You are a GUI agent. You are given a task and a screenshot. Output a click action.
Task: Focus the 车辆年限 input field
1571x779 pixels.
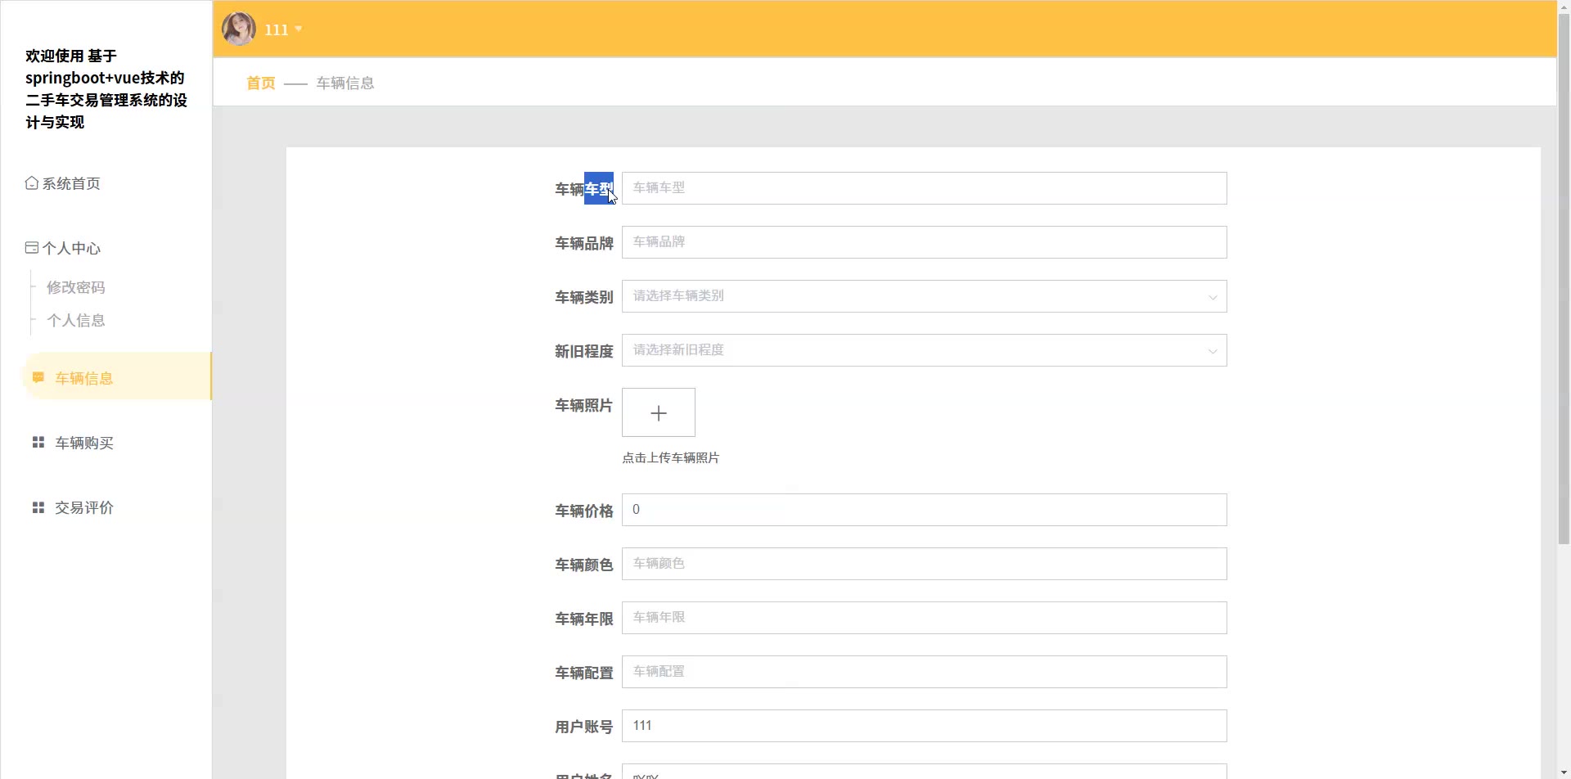coord(925,618)
